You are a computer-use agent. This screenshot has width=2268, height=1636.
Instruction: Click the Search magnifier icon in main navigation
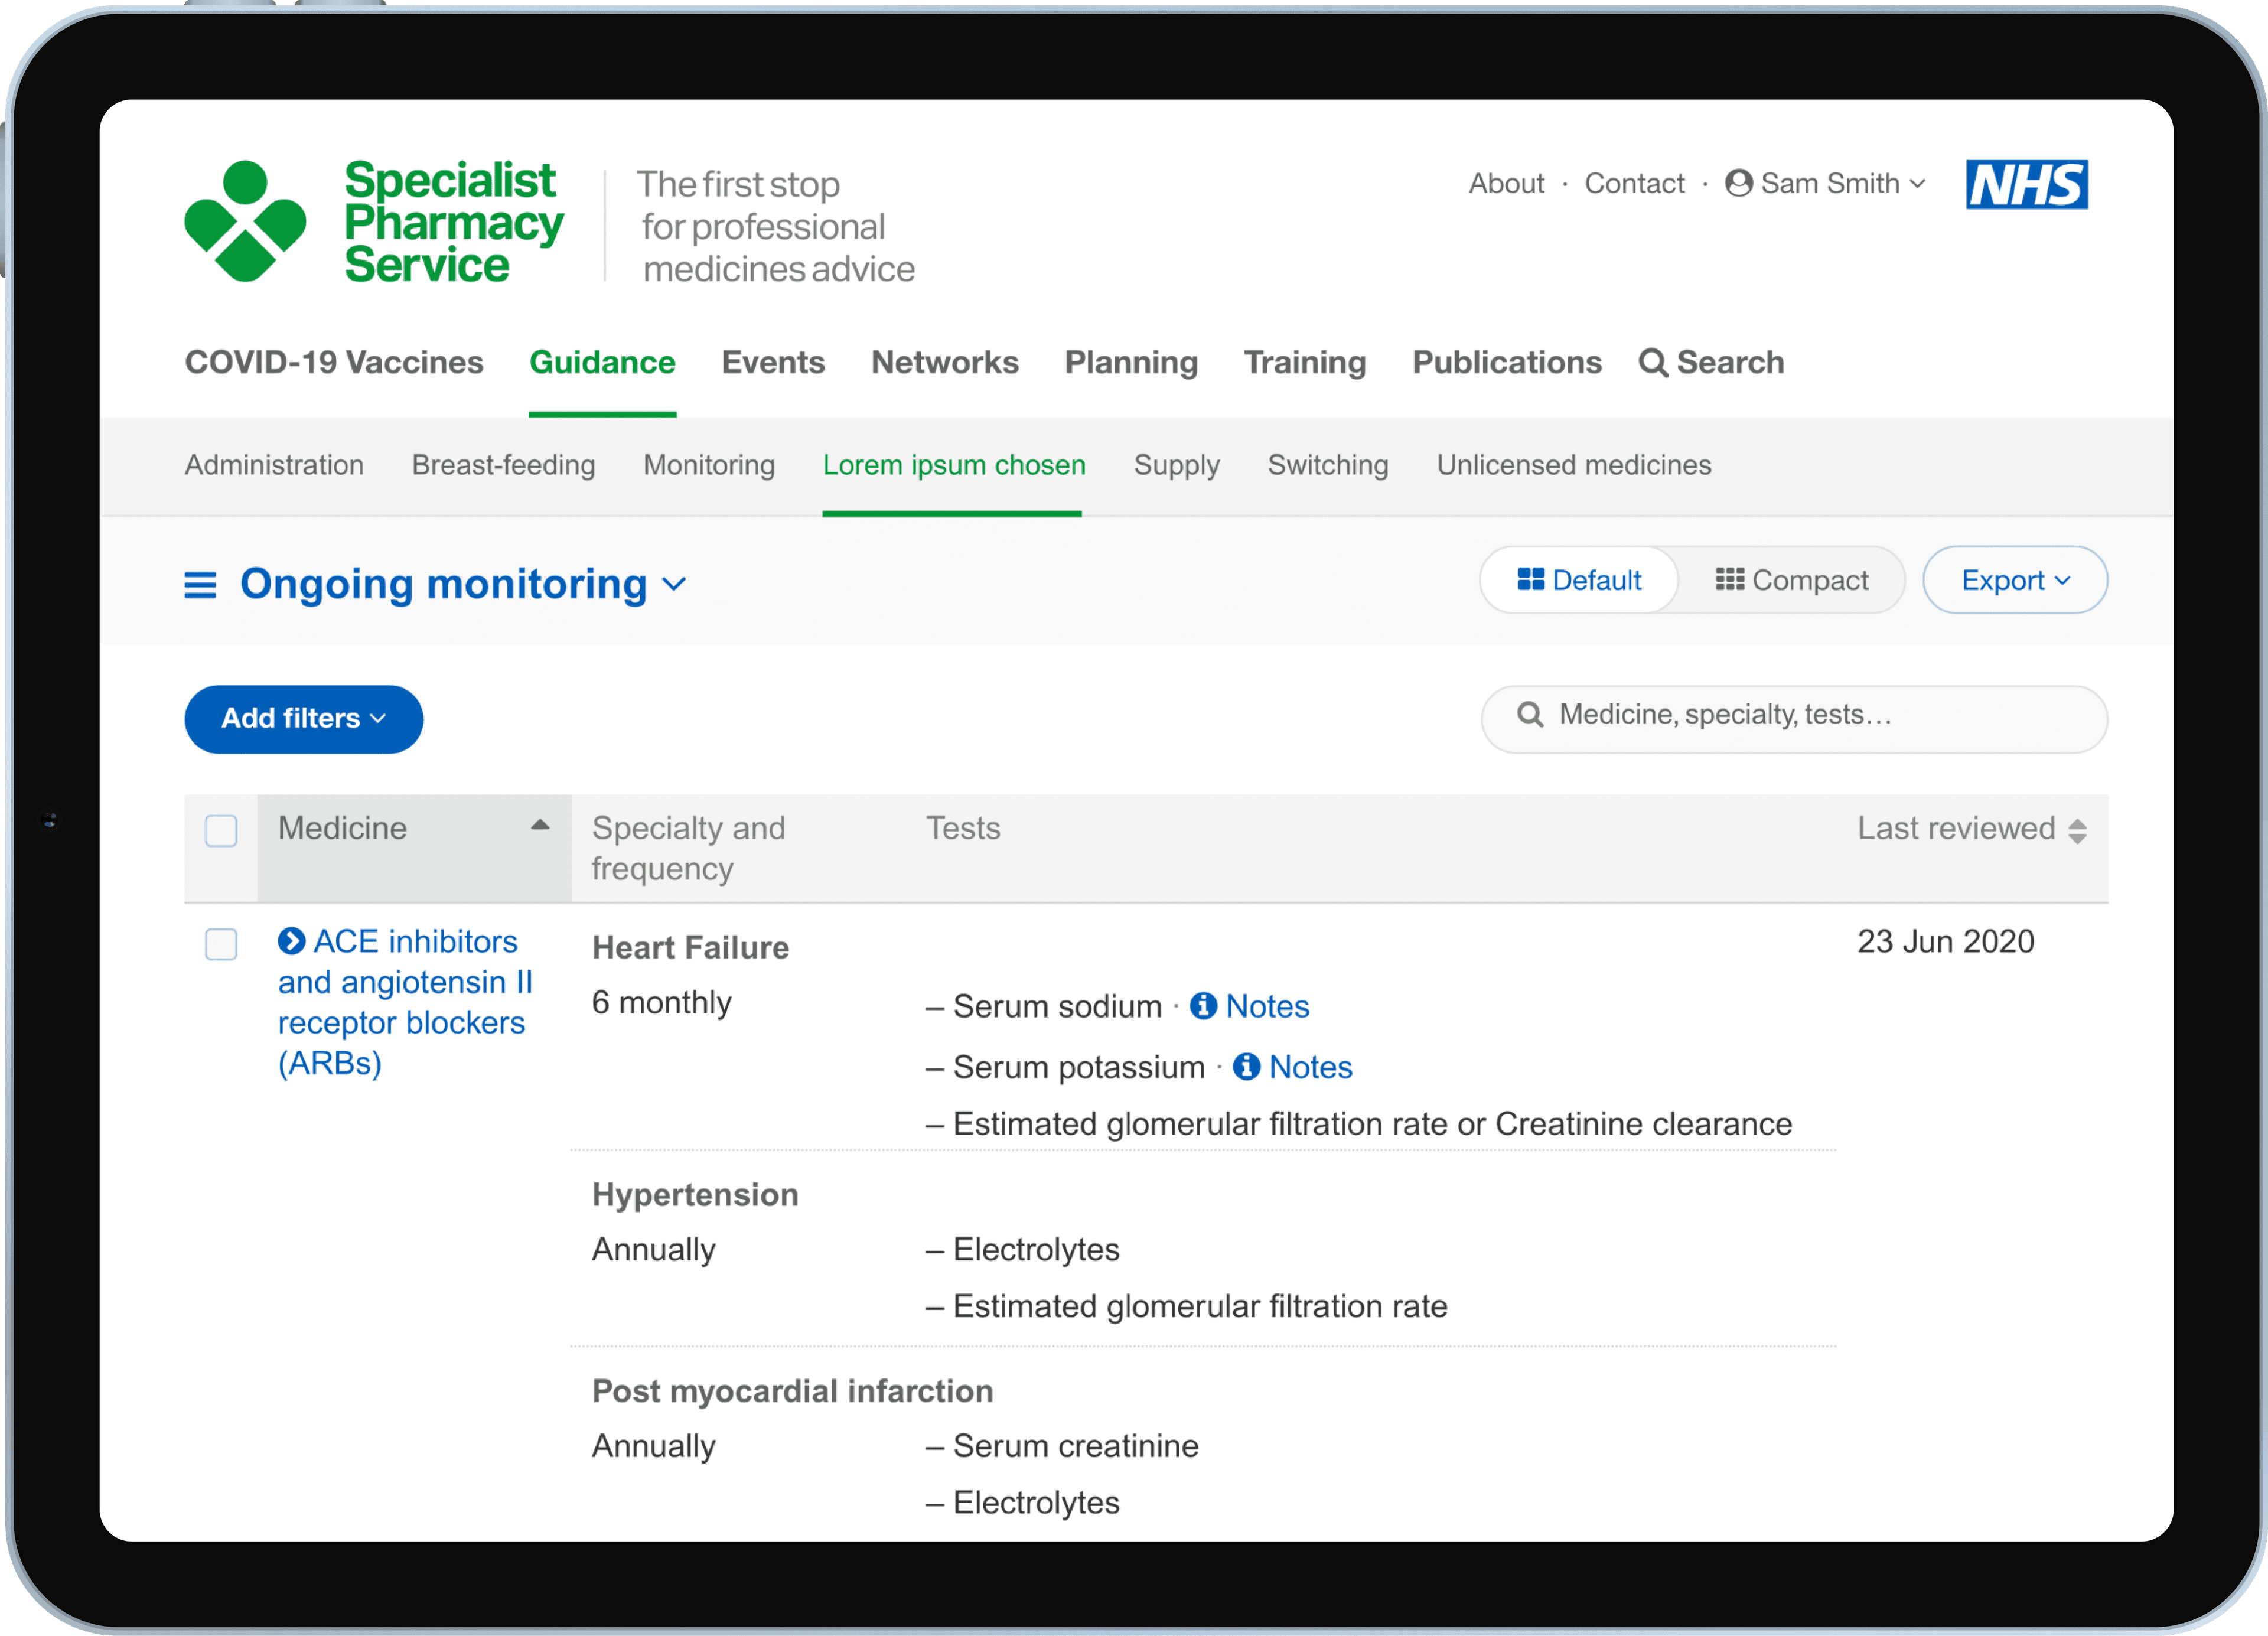(x=1652, y=362)
